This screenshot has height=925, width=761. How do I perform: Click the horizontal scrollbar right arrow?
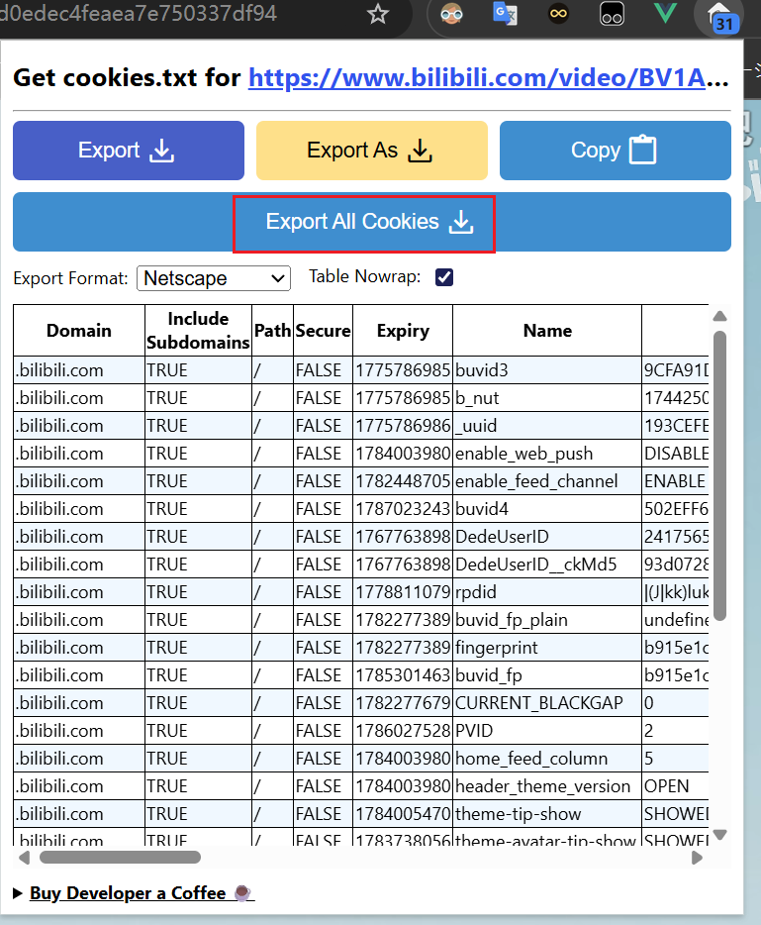697,857
